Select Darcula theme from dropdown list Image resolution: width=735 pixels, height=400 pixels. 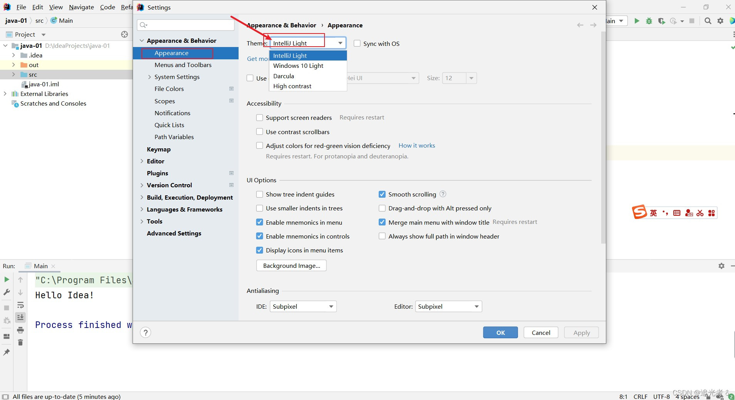pos(308,76)
